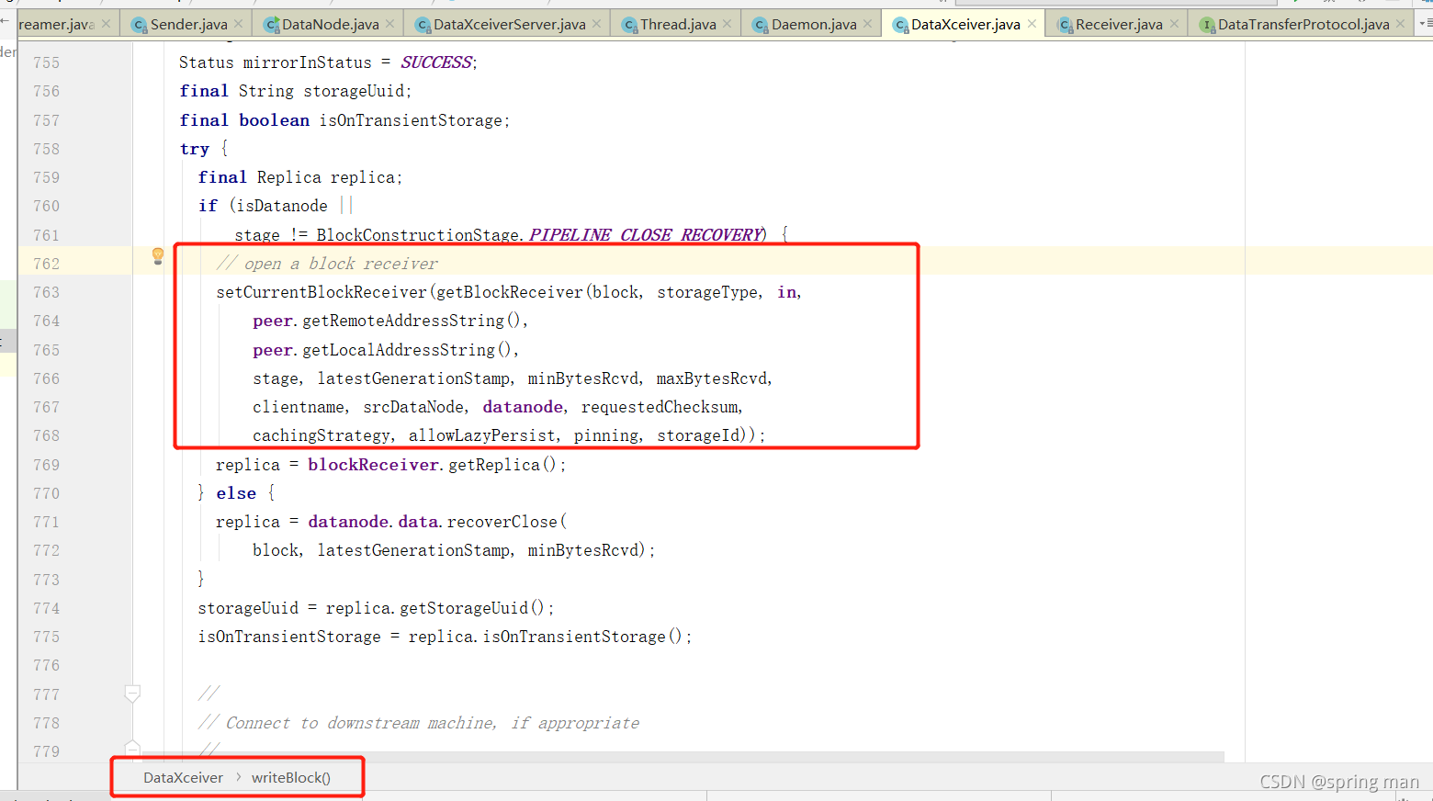Click blockReceiver.getReplica() on line 769
This screenshot has height=801, width=1433.
point(432,465)
